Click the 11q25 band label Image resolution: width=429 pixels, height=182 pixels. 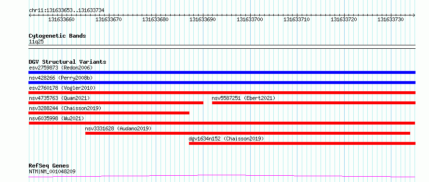(36, 42)
